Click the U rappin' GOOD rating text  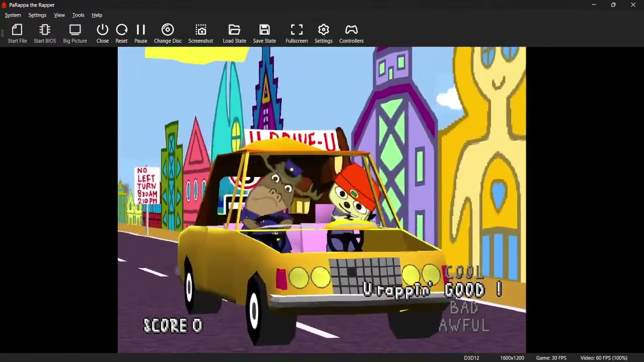coord(432,290)
